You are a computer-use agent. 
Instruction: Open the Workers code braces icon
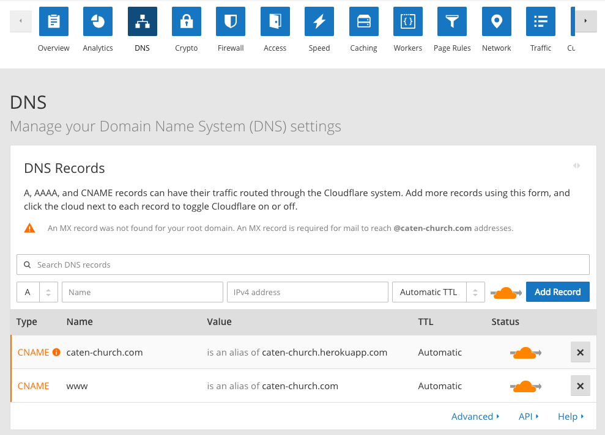pyautogui.click(x=408, y=22)
